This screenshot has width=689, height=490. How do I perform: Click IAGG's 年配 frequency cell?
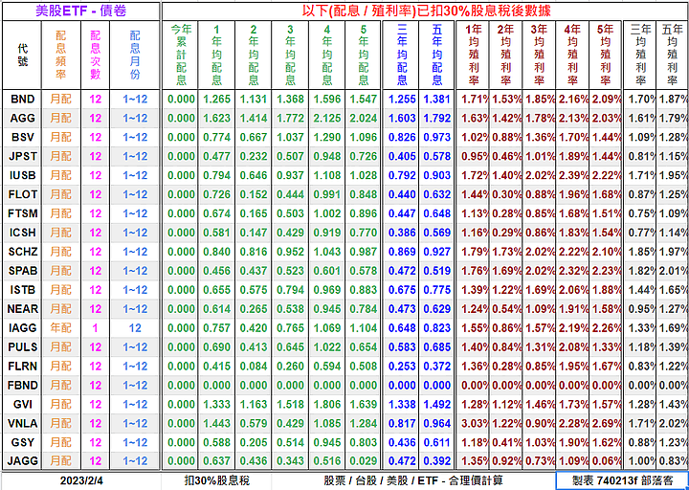pyautogui.click(x=61, y=328)
